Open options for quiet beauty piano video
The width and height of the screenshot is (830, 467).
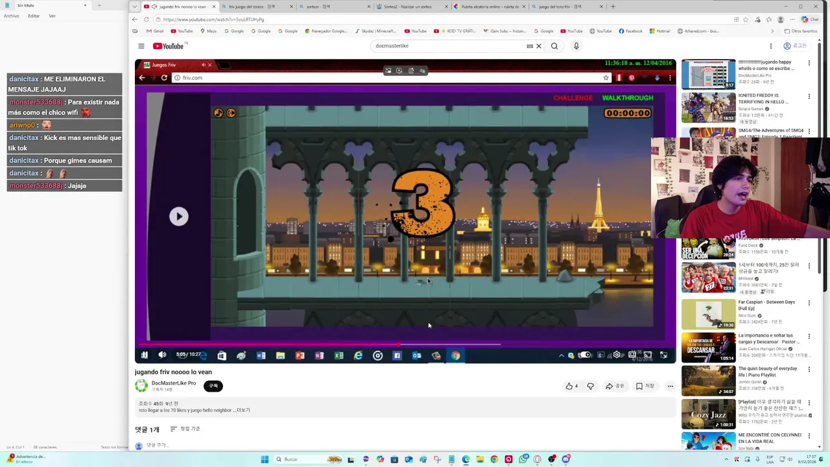[809, 369]
